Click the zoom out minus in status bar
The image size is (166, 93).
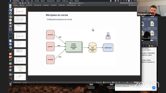pyautogui.click(x=122, y=82)
